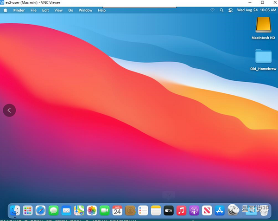
Task: Launch Maps from the Dock
Action: [x=79, y=210]
